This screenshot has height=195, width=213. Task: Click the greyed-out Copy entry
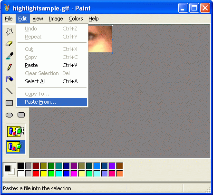tap(52, 57)
